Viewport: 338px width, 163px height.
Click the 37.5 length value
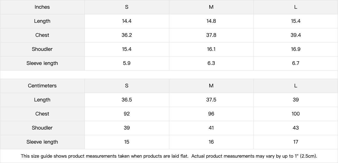(x=211, y=100)
